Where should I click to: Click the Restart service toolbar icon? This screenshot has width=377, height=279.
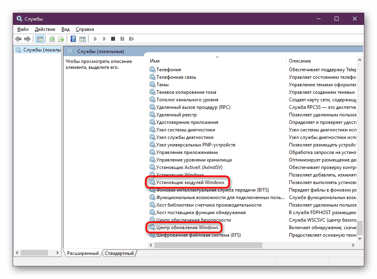click(x=131, y=39)
